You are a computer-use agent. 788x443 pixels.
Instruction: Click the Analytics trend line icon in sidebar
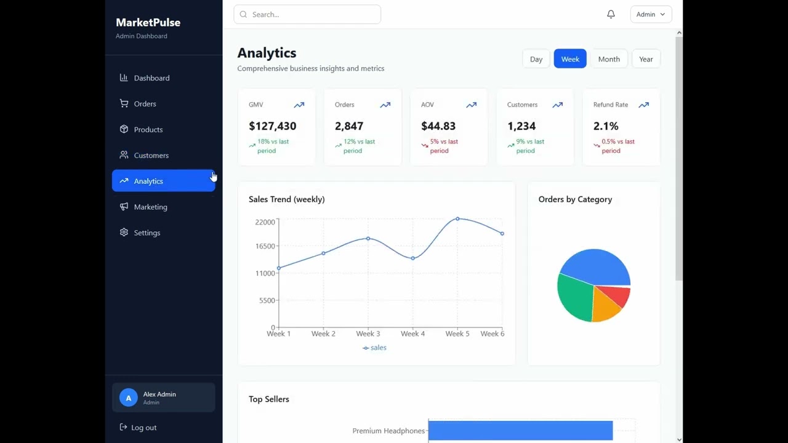coord(124,181)
